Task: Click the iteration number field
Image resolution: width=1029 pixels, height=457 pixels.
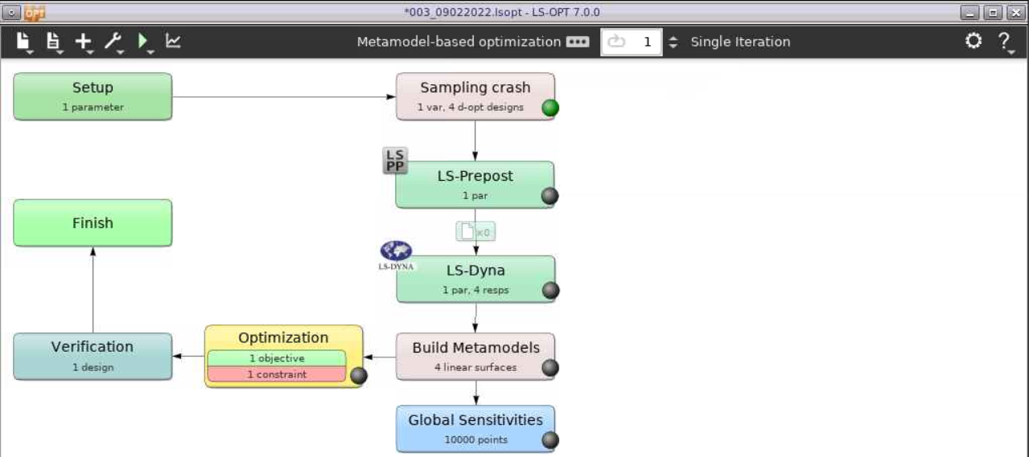Action: point(632,42)
